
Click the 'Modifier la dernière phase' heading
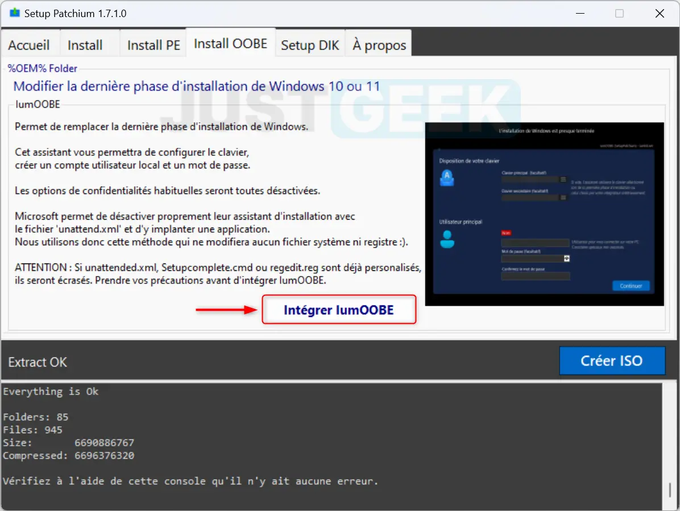click(197, 86)
